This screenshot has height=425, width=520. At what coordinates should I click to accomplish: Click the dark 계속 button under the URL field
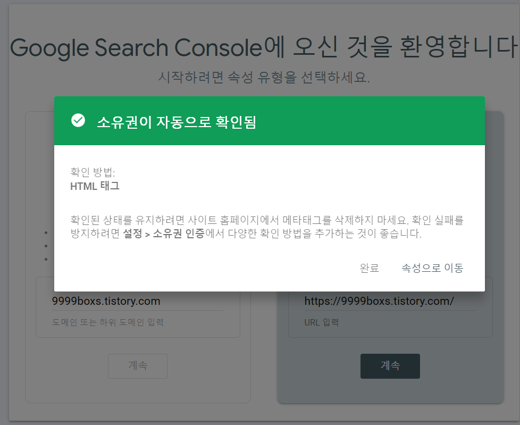point(390,366)
